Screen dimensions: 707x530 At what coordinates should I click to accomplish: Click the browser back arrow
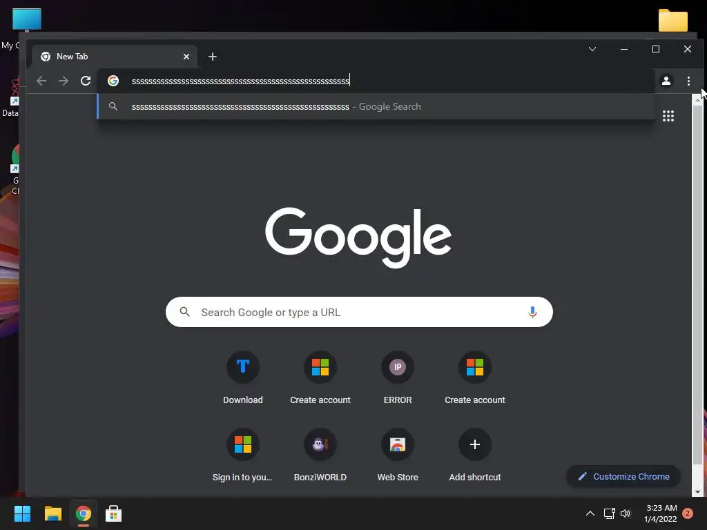(x=41, y=81)
